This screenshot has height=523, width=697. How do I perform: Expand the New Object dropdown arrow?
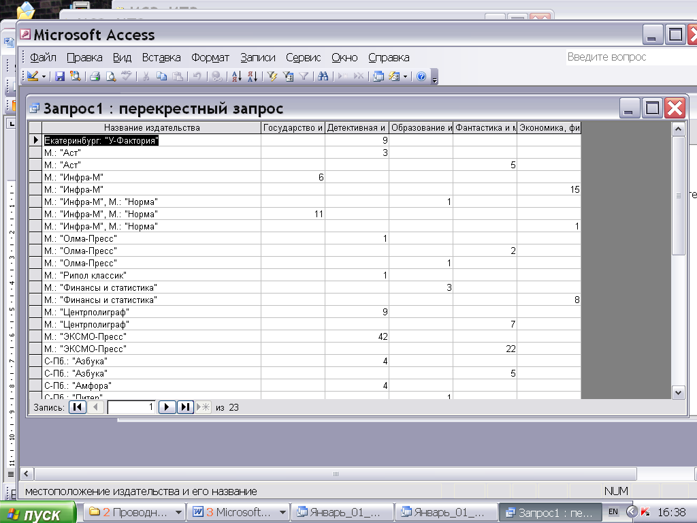pos(405,76)
